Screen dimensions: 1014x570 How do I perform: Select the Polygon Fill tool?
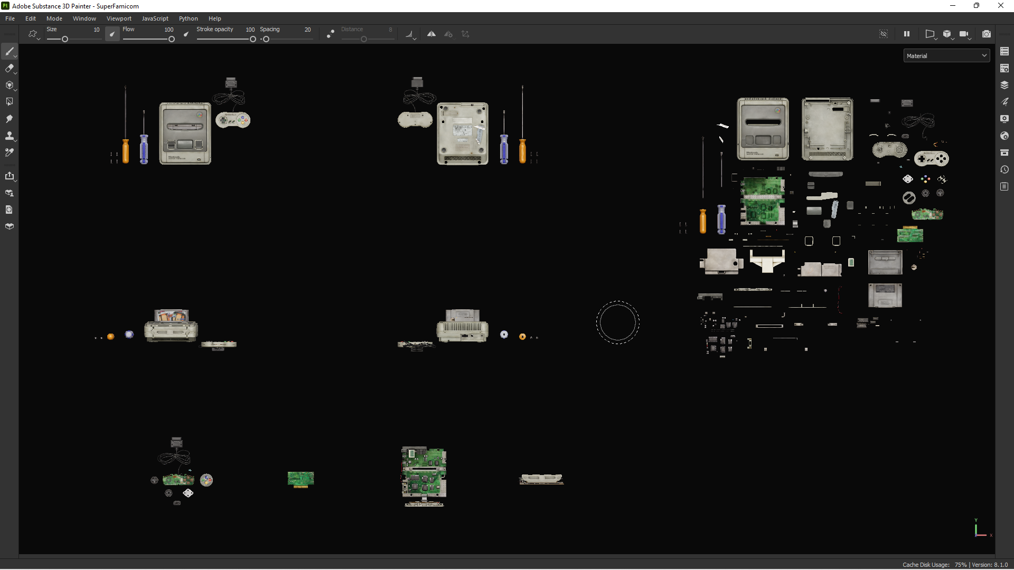[10, 101]
